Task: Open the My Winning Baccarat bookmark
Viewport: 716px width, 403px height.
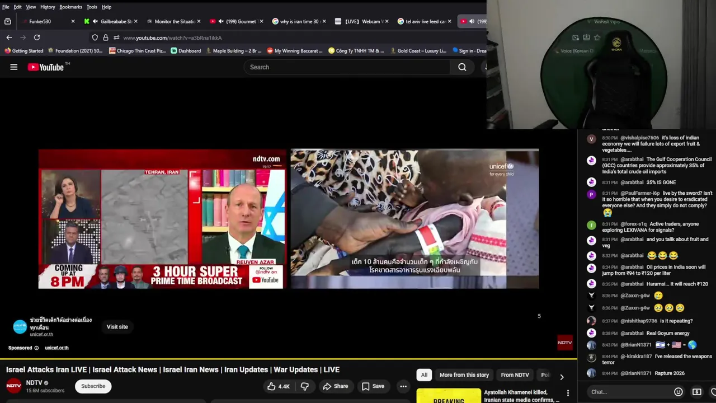Action: (294, 51)
